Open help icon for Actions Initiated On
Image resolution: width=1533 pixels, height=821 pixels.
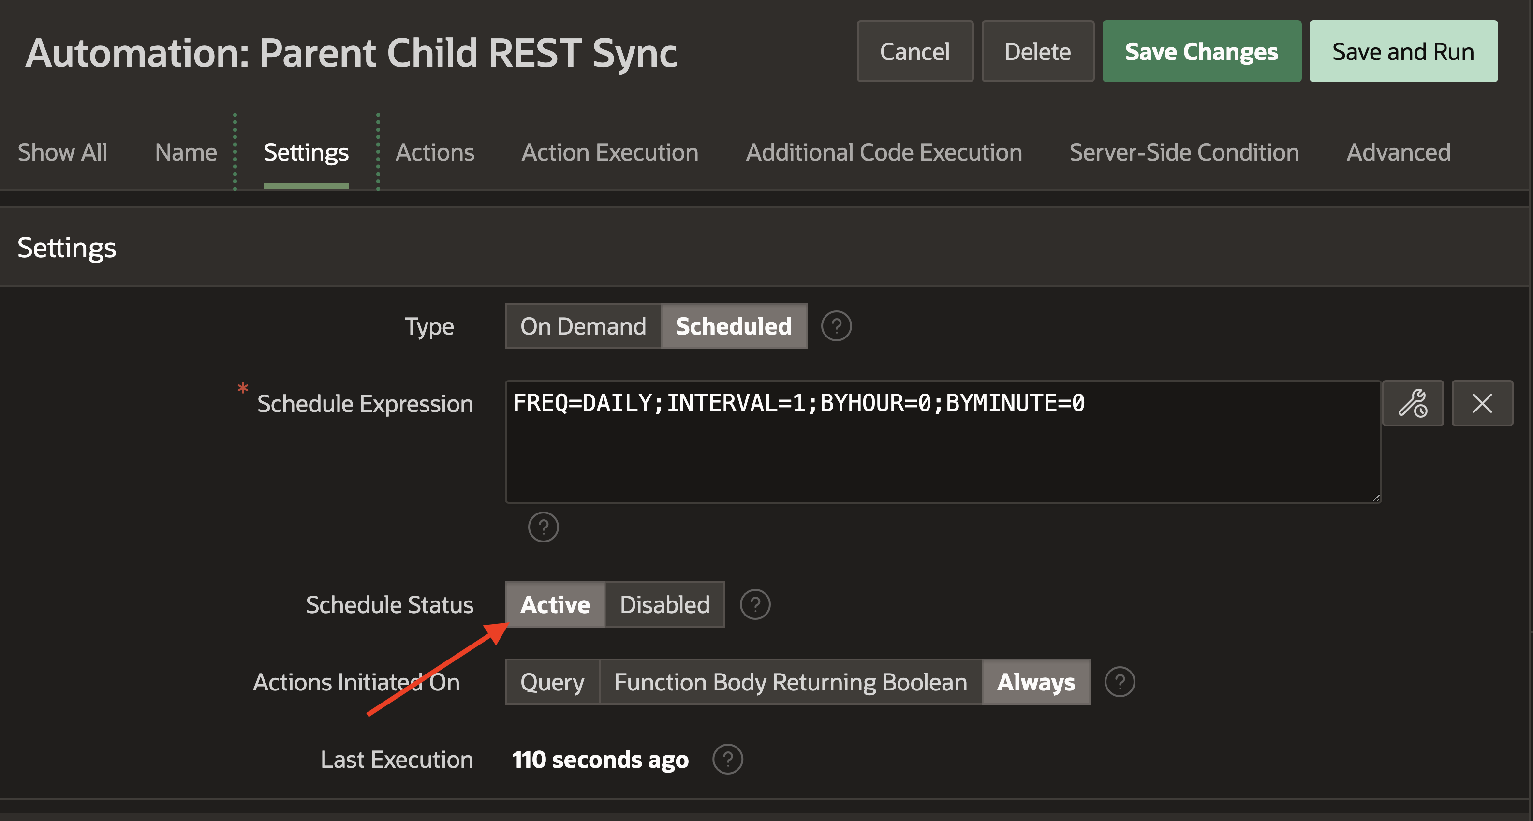point(1120,682)
